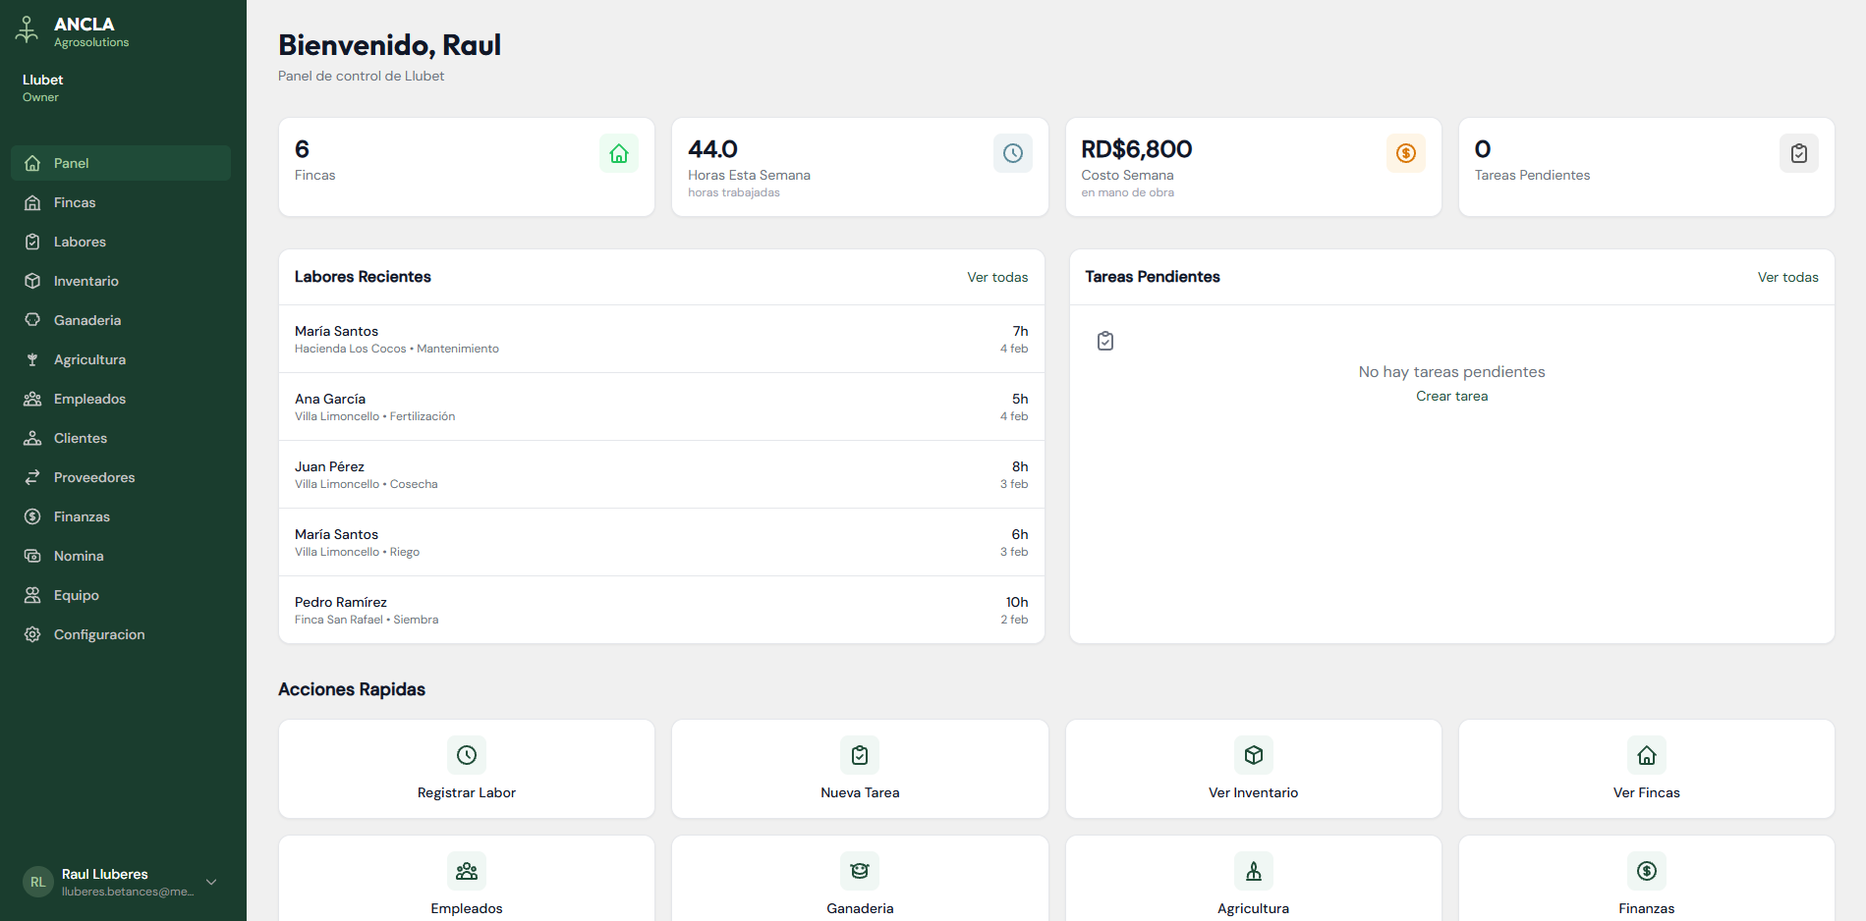Open Pedro Ramírez Siembra labor entry
The image size is (1866, 921).
[660, 610]
